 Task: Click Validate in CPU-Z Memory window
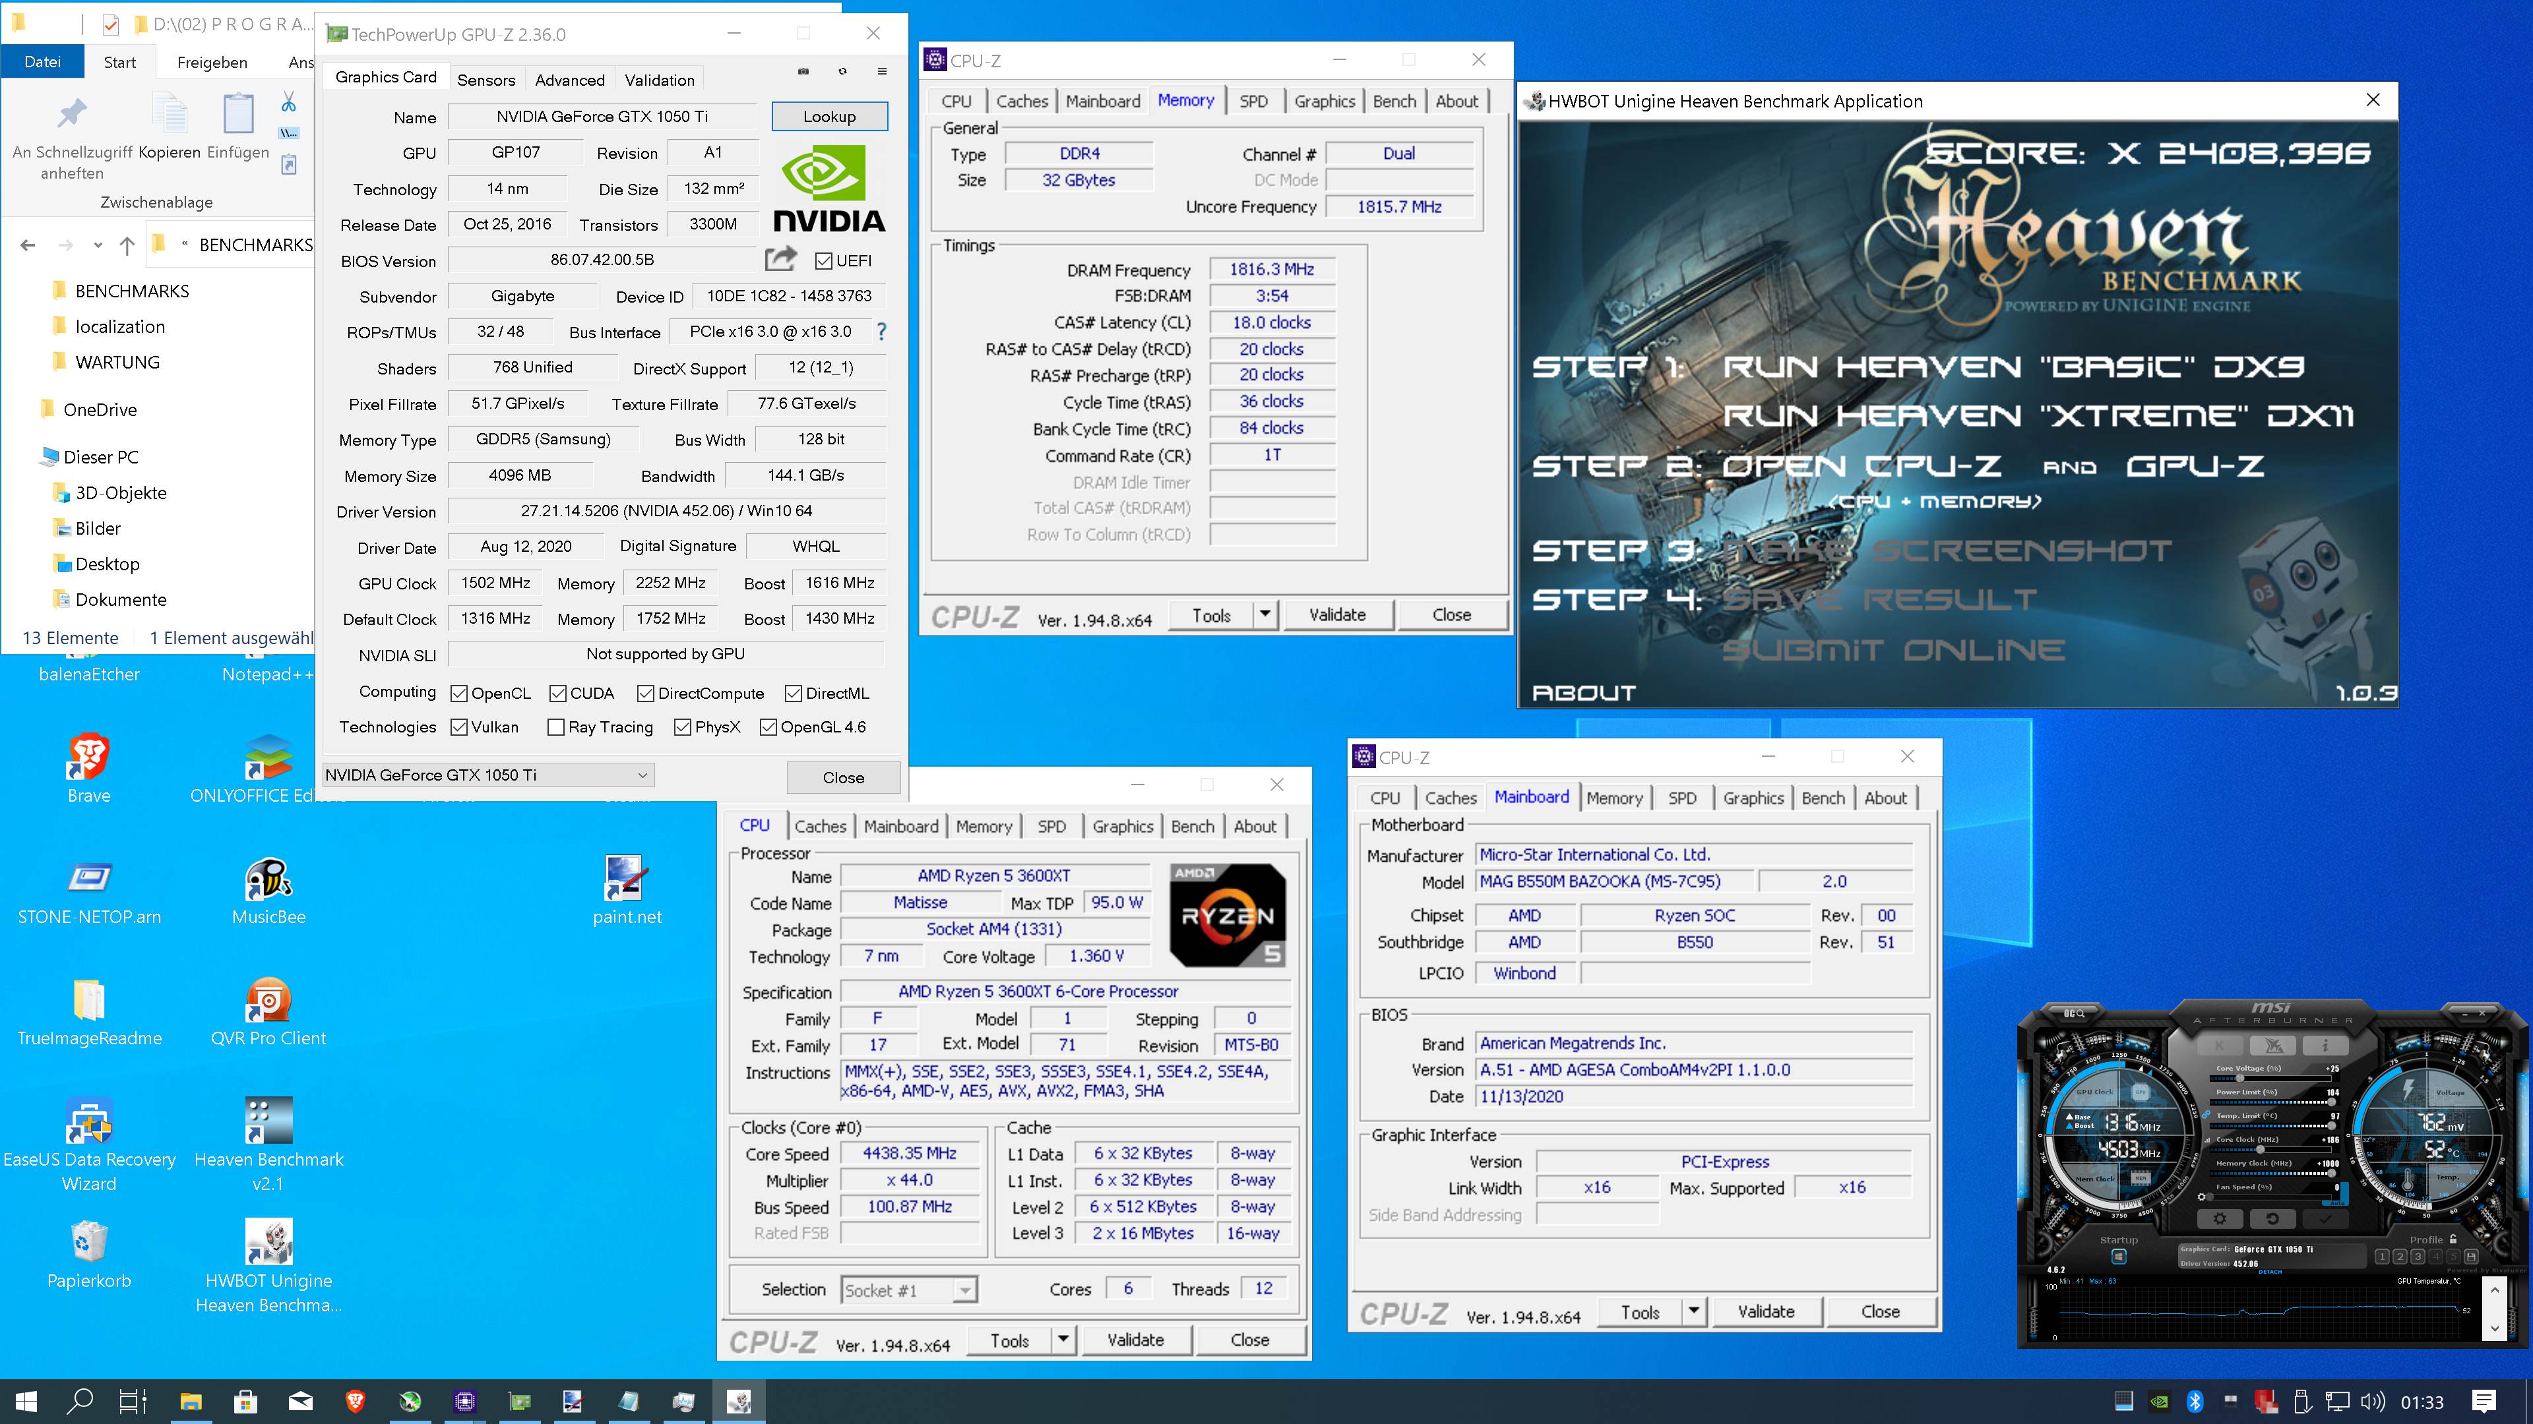pyautogui.click(x=1337, y=615)
